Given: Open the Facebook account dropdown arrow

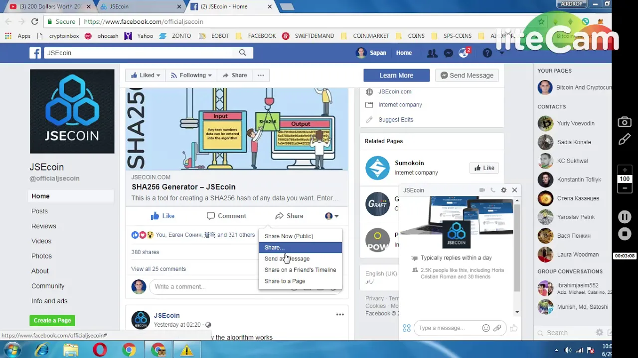Looking at the screenshot, I should (502, 53).
